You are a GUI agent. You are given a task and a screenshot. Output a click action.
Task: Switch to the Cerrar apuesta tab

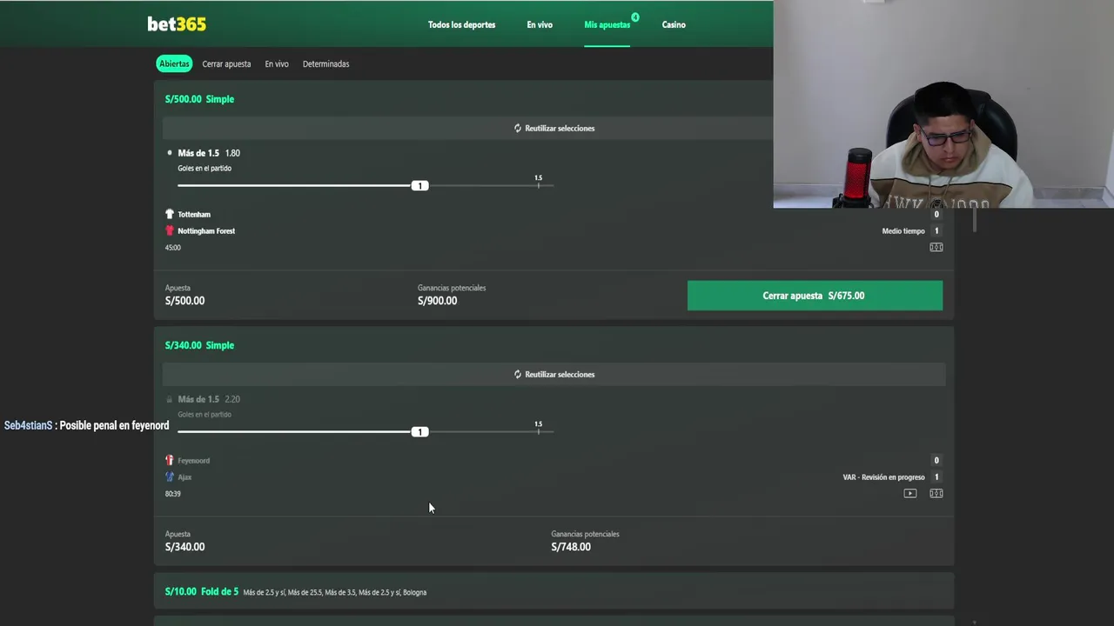(226, 63)
